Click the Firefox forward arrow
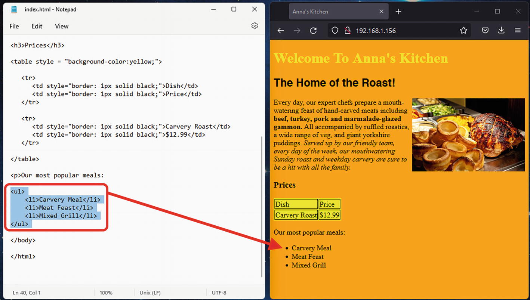 click(x=297, y=31)
